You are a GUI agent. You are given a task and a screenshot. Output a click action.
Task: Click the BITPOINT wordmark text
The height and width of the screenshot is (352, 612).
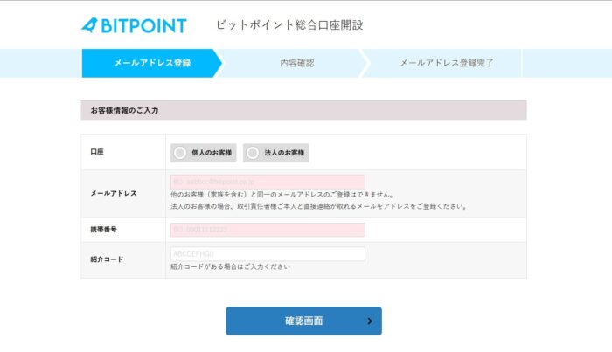[x=143, y=26]
